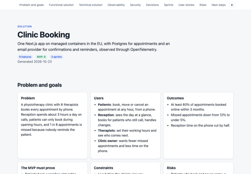Click 'Generated 2026-10-23' date text
The image size is (251, 174).
pyautogui.click(x=35, y=62)
